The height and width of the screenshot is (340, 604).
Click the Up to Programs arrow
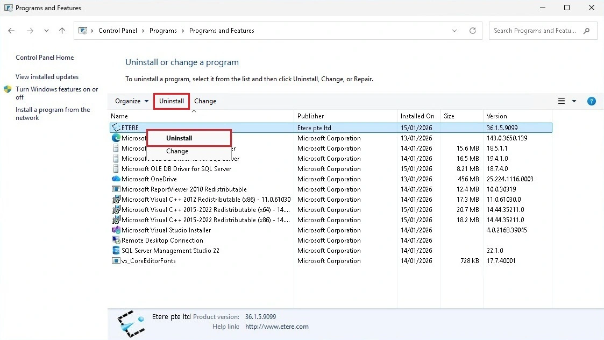pyautogui.click(x=62, y=31)
